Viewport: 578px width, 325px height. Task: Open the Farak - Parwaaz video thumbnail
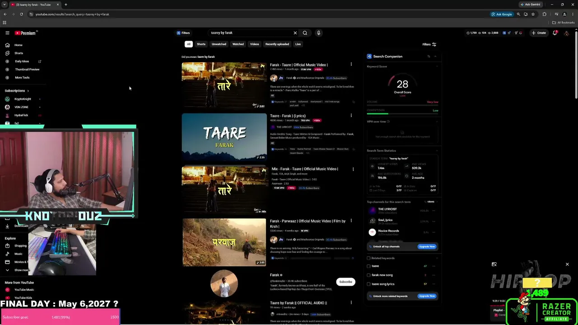click(224, 242)
